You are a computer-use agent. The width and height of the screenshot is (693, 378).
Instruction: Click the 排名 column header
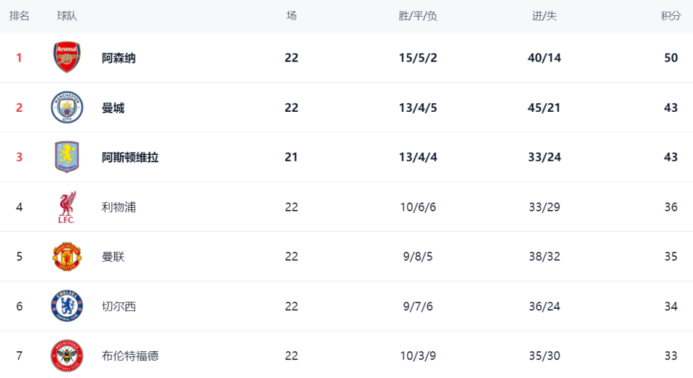point(19,16)
